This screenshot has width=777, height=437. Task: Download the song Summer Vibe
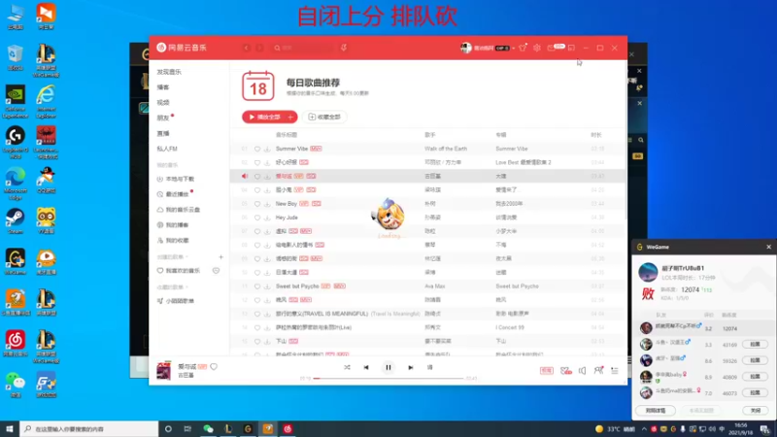(x=267, y=149)
